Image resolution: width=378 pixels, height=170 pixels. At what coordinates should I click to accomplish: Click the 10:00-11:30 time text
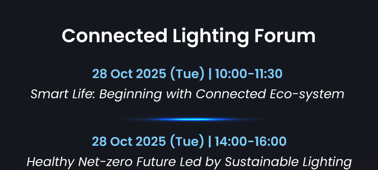pos(249,73)
